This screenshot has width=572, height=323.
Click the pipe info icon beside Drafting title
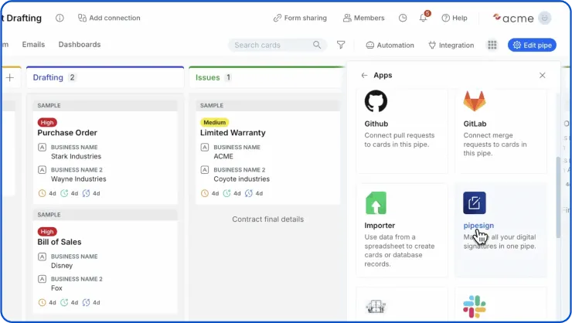(x=60, y=18)
